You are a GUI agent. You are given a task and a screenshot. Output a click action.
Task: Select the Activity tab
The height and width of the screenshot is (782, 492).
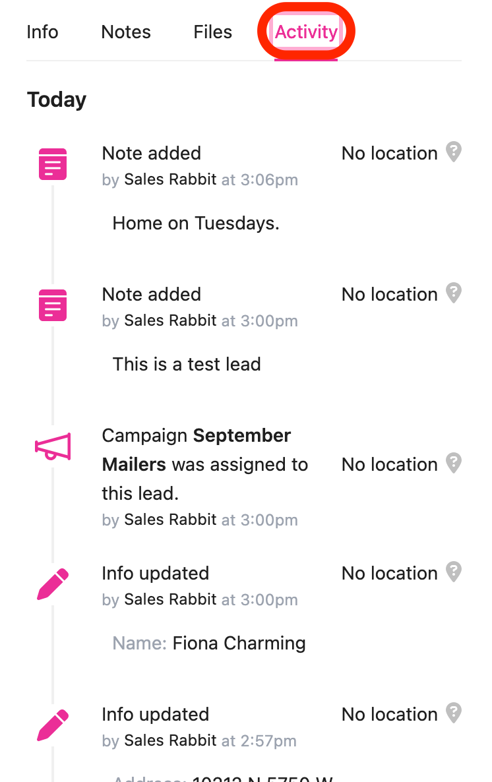pos(306,32)
